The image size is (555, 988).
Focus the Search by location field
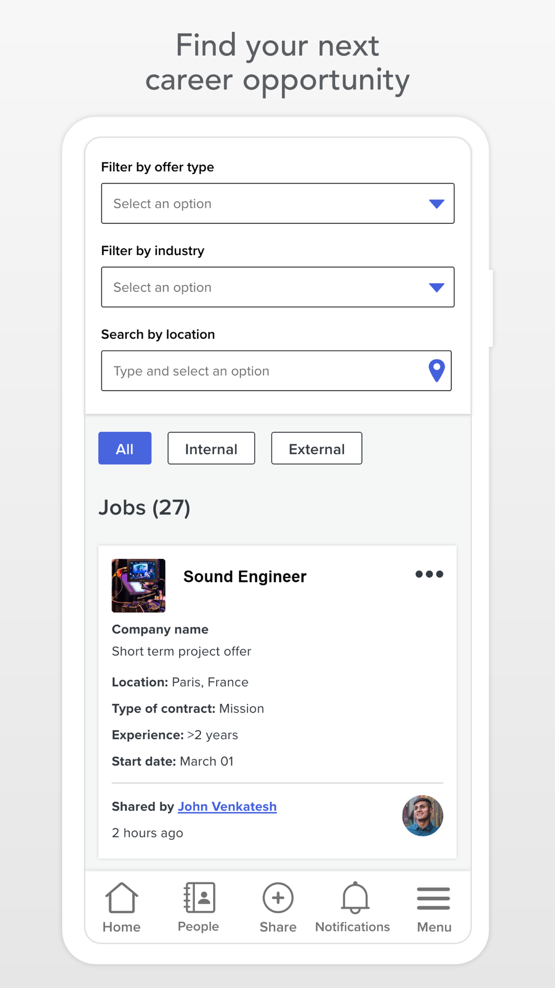(261, 371)
